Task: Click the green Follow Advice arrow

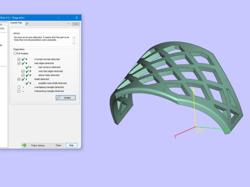Action: click(x=24, y=145)
